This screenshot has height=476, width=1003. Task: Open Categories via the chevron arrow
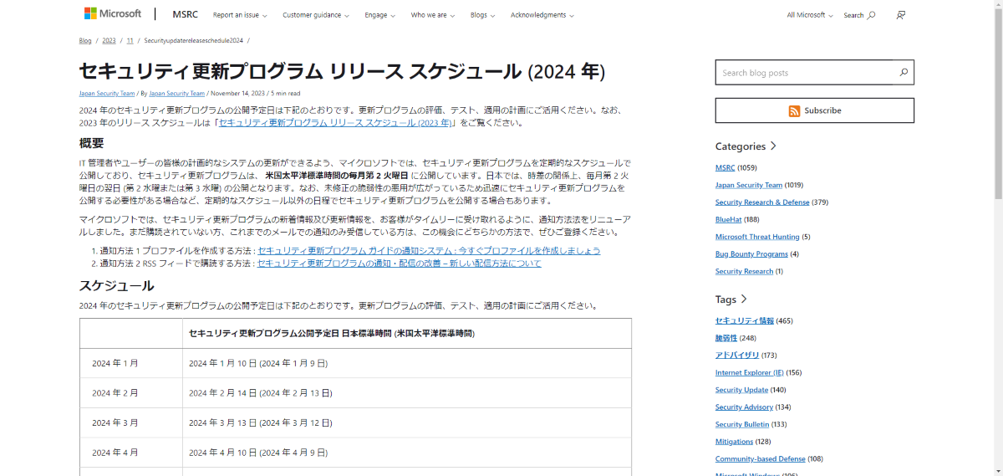coord(773,146)
